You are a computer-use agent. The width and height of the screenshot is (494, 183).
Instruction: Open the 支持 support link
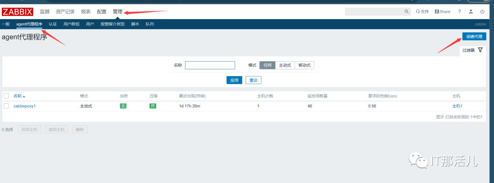(422, 11)
